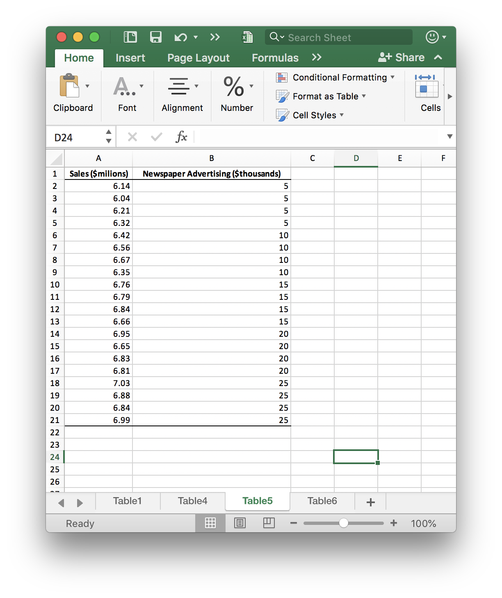The height and width of the screenshot is (598, 502).
Task: Switch to the Table4 sheet tab
Action: pos(193,501)
